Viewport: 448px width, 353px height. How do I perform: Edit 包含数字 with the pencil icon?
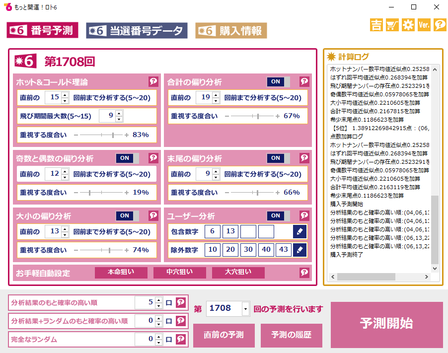[x=299, y=231]
